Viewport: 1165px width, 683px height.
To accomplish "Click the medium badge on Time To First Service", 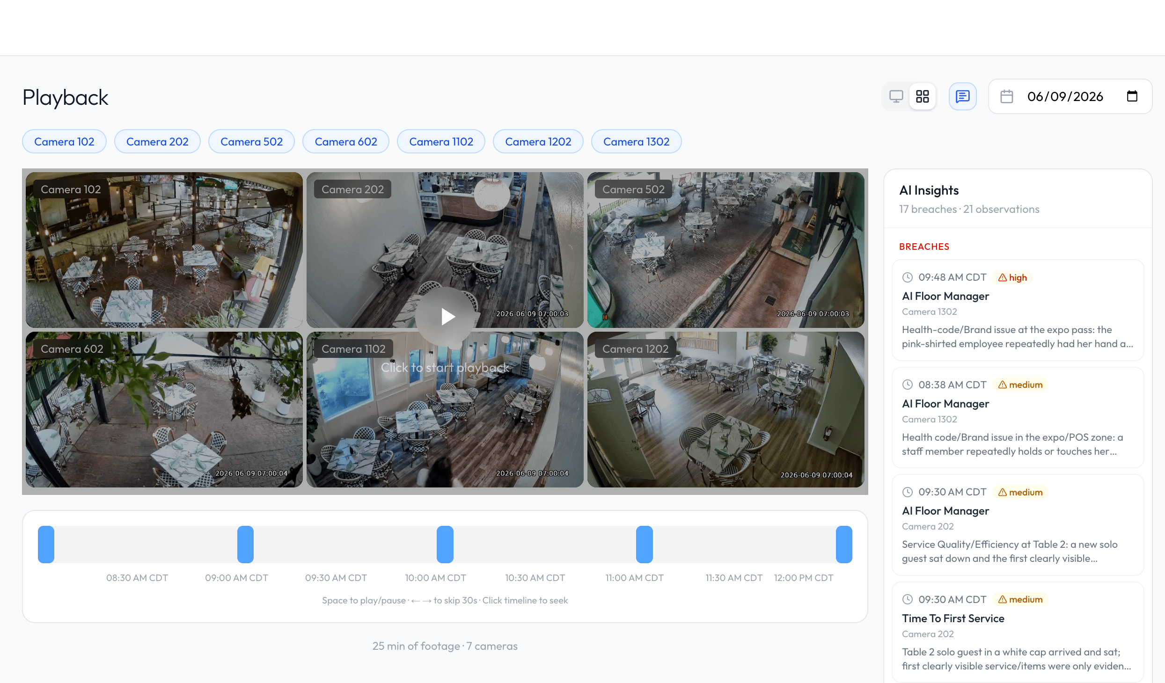I will tap(1020, 599).
